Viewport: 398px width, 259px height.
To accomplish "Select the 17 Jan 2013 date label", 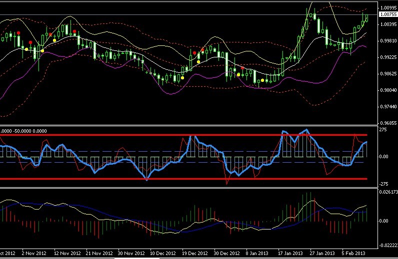I will pos(290,253).
